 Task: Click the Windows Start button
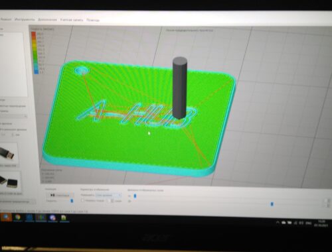pyautogui.click(x=6, y=217)
